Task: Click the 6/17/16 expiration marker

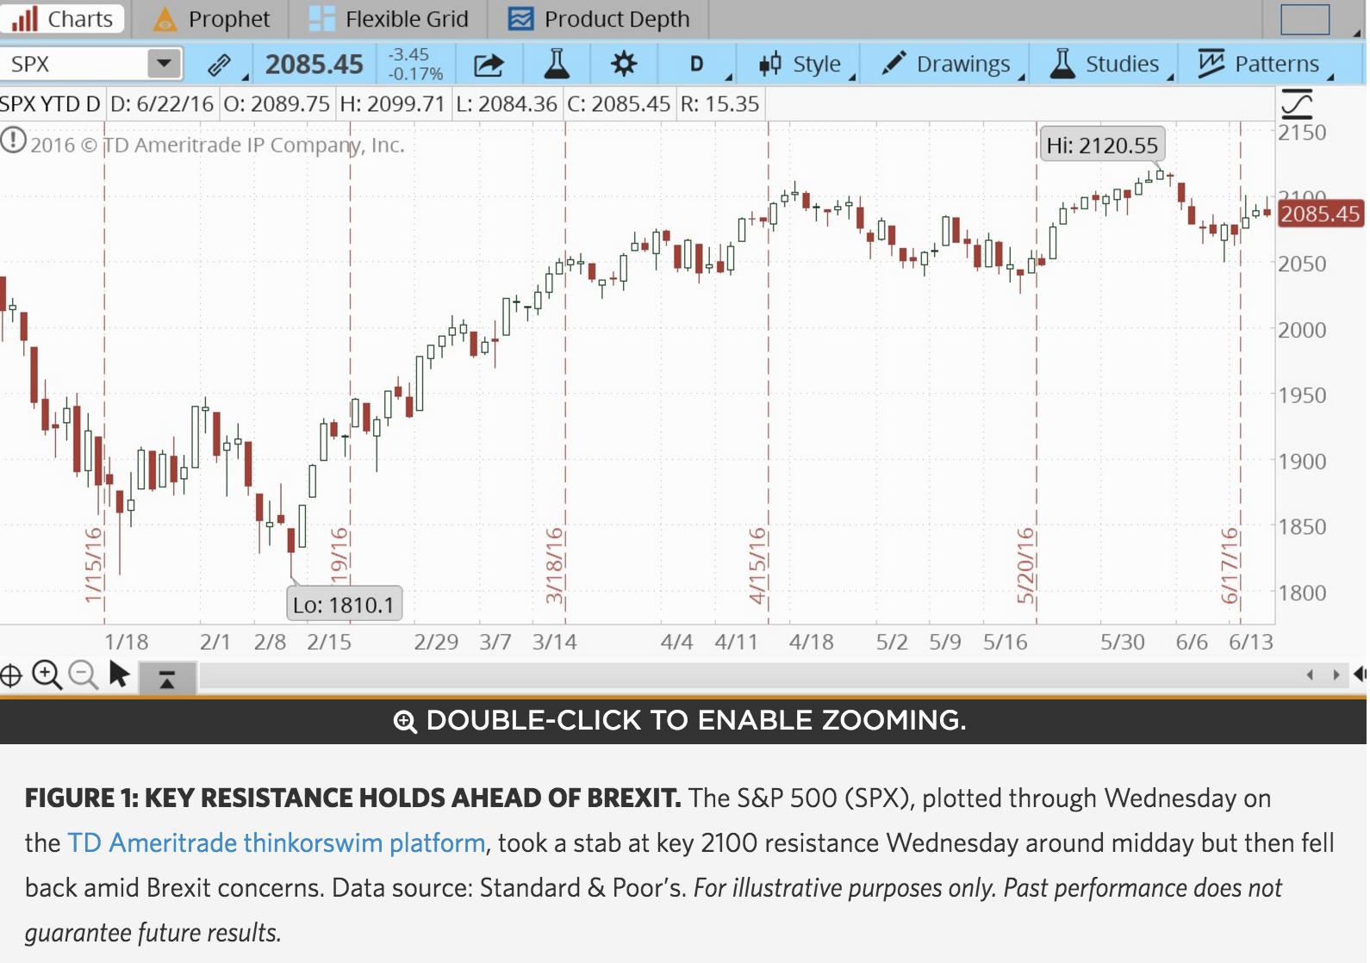Action: [1229, 564]
